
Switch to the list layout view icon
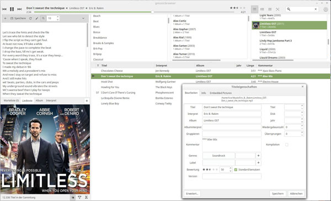(262, 9)
